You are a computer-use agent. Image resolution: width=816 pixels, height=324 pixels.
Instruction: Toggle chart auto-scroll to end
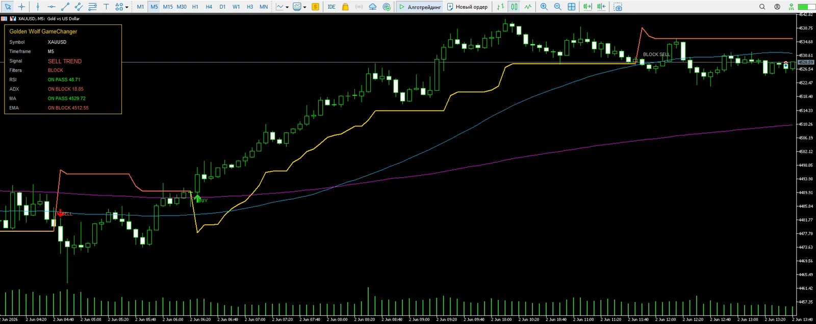coord(588,7)
